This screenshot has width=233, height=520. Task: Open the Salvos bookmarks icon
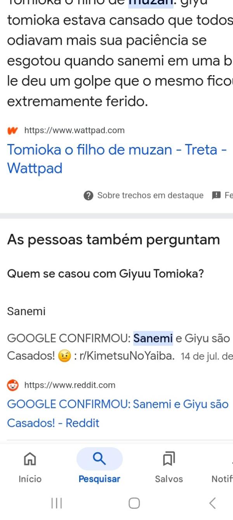click(169, 460)
